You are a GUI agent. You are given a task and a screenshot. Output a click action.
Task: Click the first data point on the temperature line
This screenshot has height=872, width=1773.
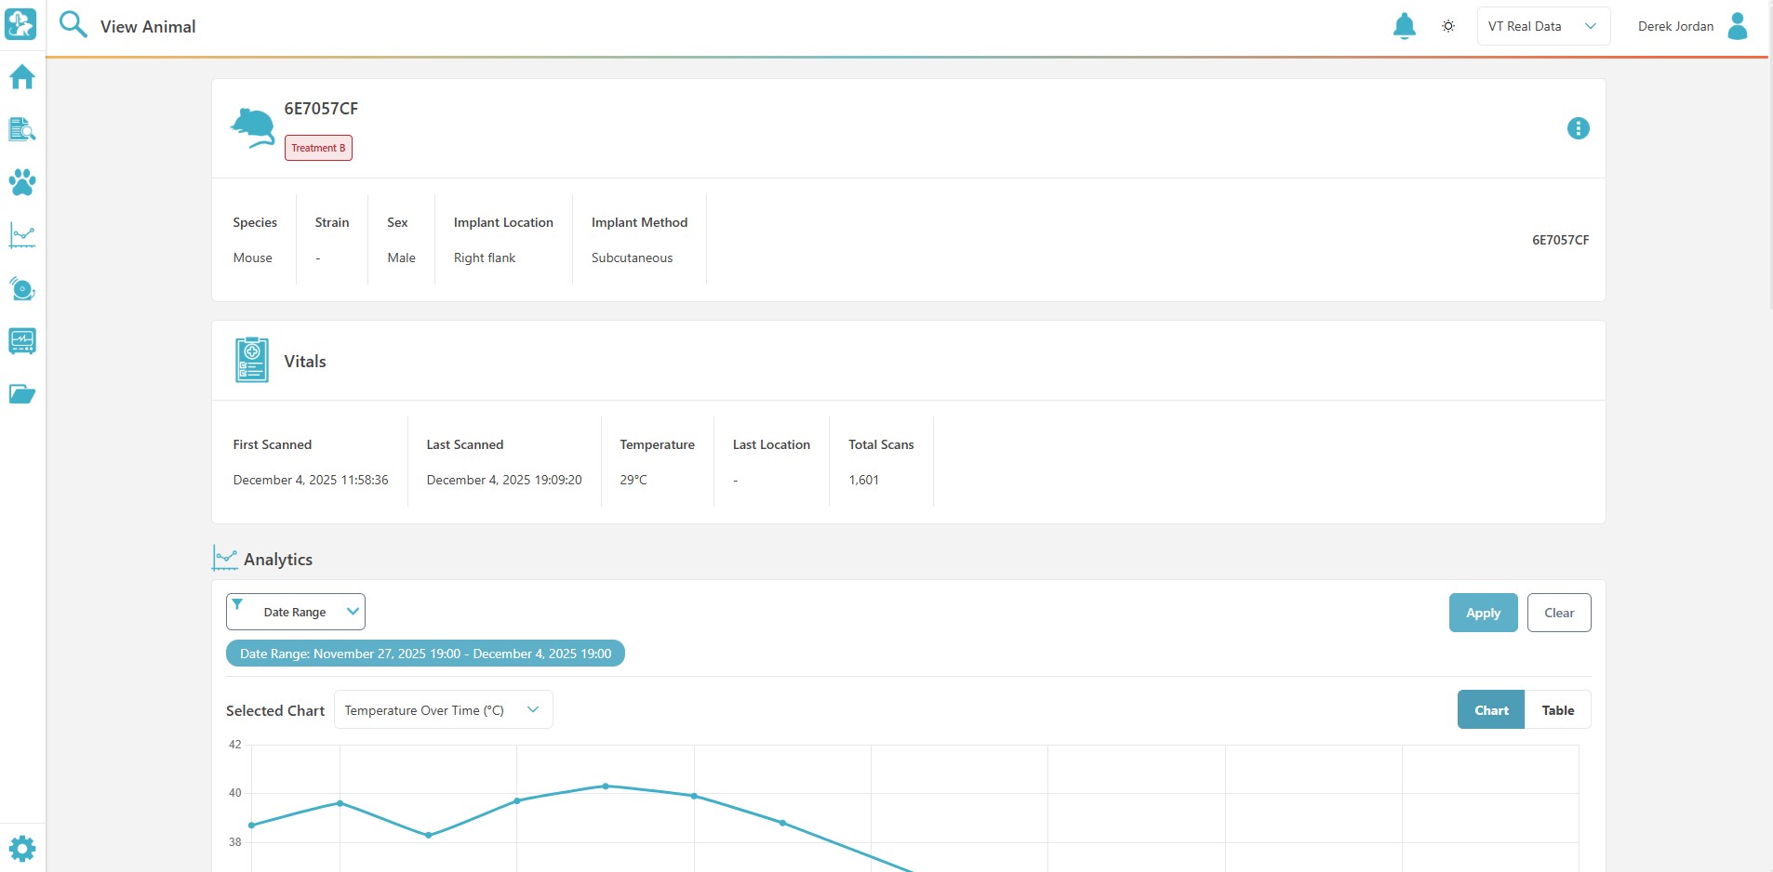[x=252, y=825]
